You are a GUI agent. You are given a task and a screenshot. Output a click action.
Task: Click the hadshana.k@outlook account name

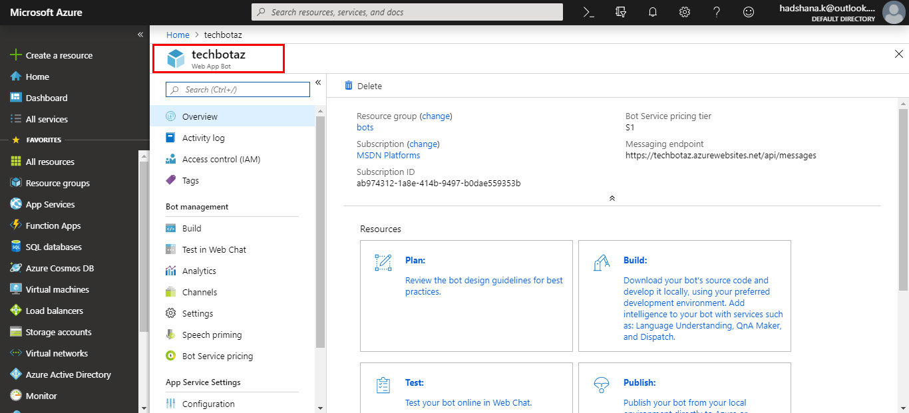coord(827,8)
